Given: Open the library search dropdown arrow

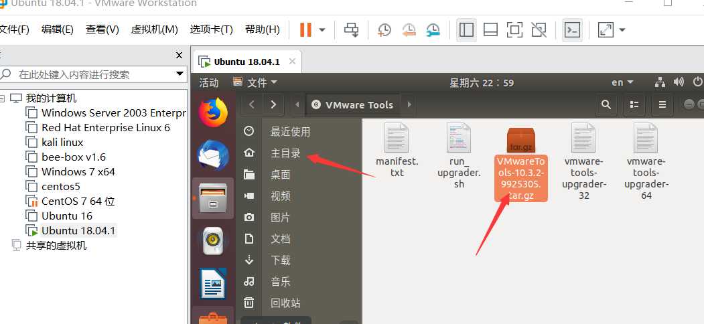Looking at the screenshot, I should point(180,74).
